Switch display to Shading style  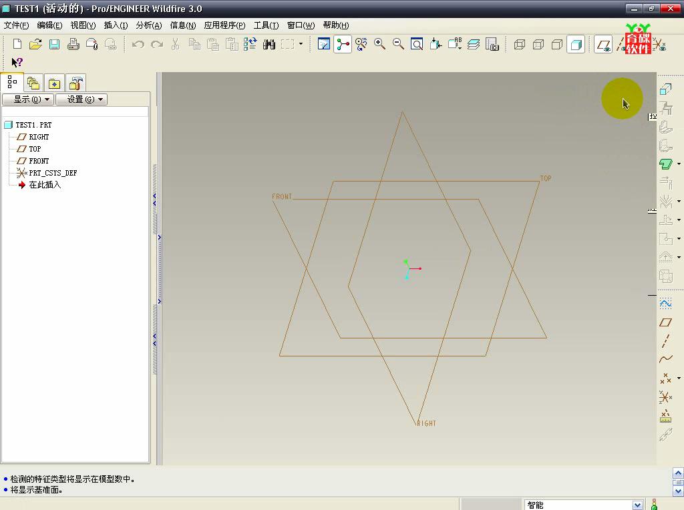click(576, 44)
